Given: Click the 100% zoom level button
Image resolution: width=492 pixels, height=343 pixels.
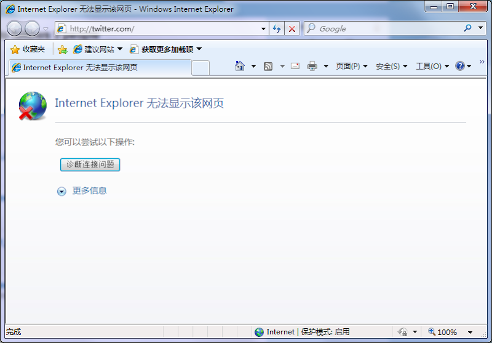Looking at the screenshot, I should 443,332.
